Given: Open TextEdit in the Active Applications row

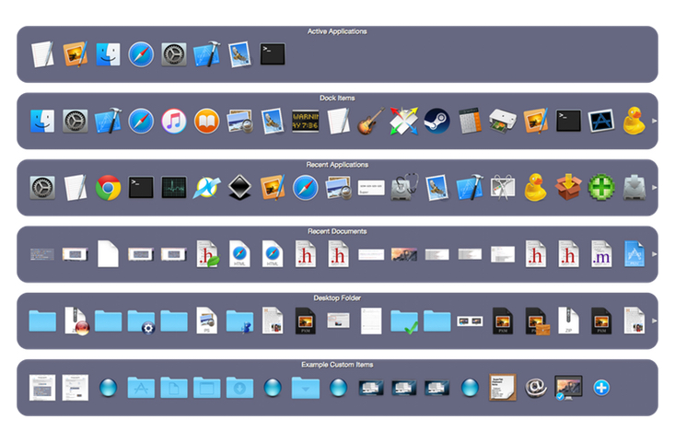Looking at the screenshot, I should [x=42, y=54].
